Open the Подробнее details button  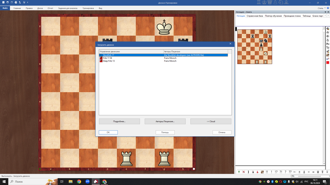119,122
